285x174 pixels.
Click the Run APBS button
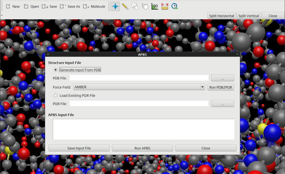click(x=142, y=148)
